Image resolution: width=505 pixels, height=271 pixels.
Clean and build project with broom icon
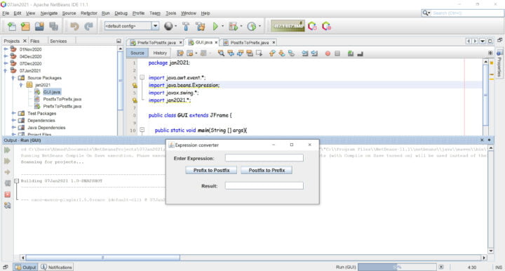click(201, 27)
